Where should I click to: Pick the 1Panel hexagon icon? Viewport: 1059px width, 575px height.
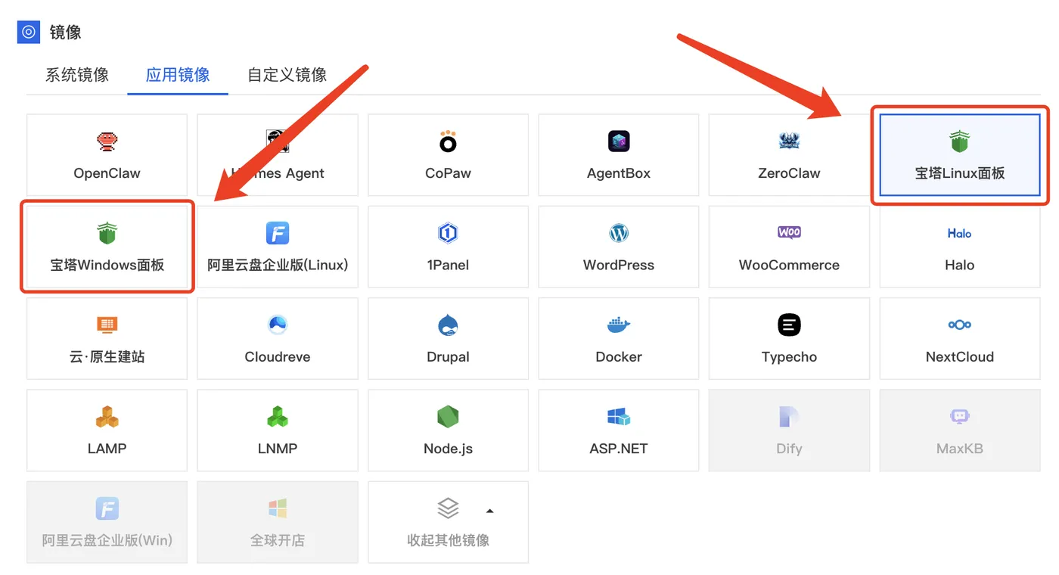pos(448,233)
